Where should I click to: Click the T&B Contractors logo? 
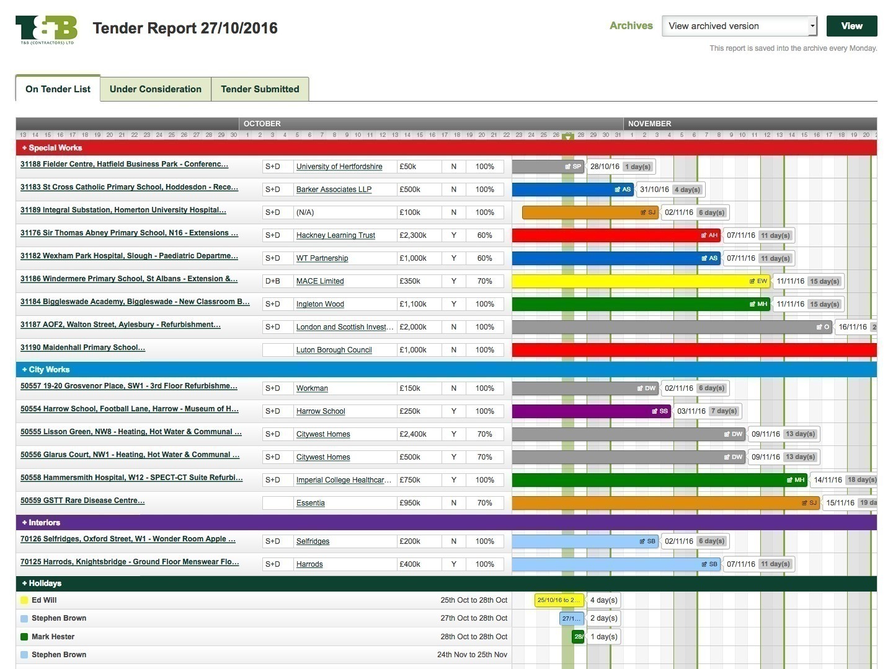47,30
